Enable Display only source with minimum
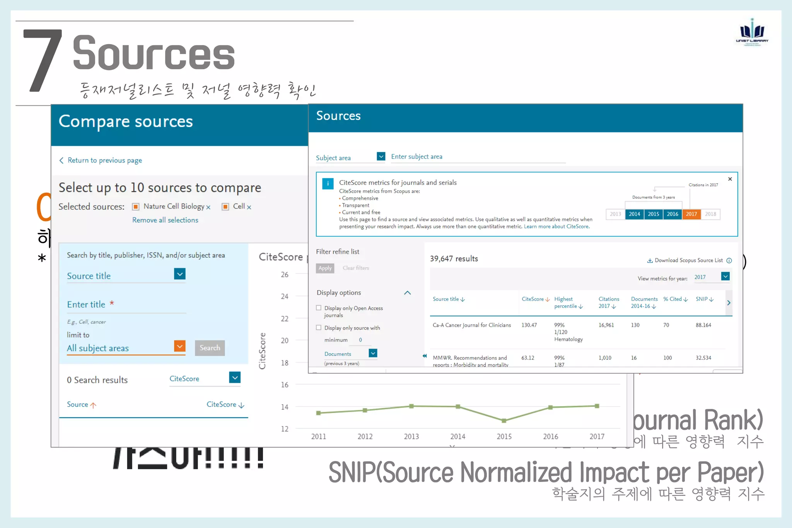The image size is (792, 528). click(319, 328)
